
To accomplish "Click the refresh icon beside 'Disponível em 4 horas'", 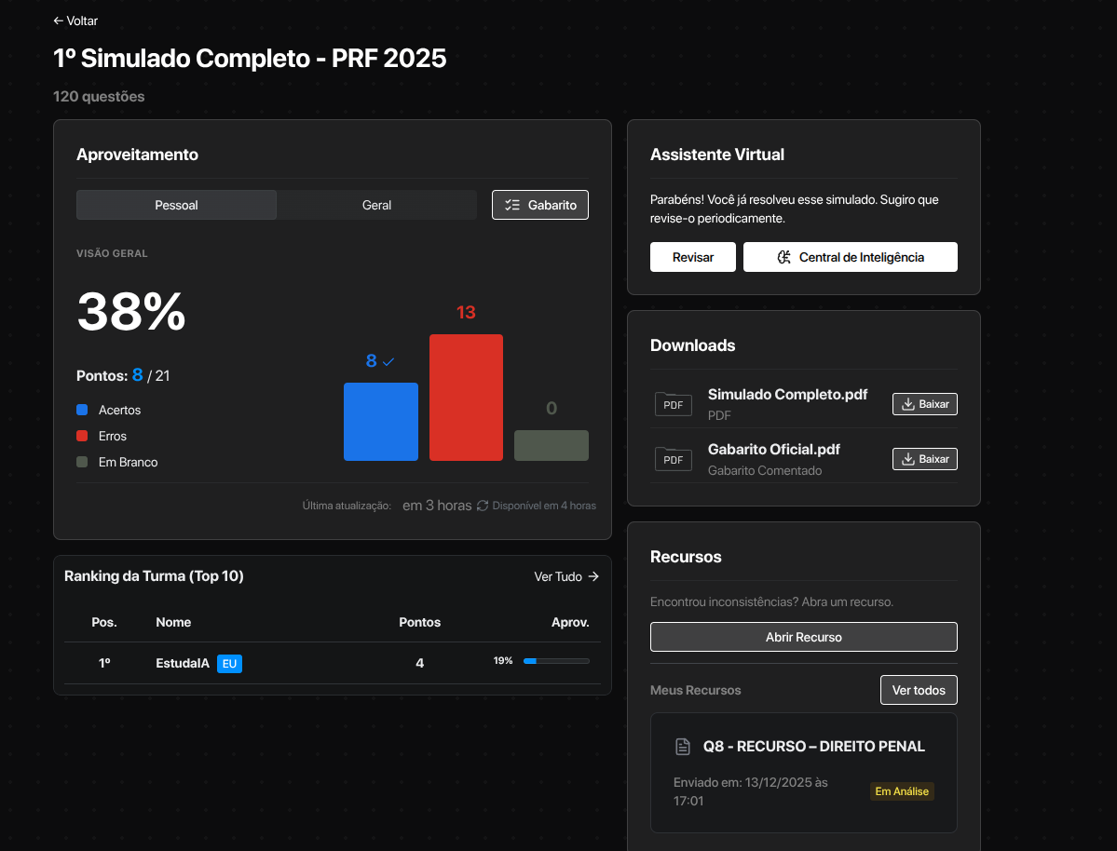I will (483, 506).
